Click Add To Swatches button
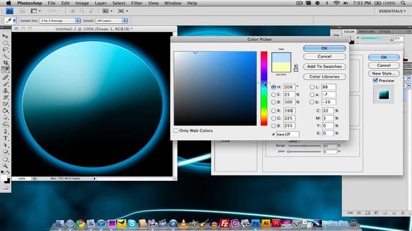The width and height of the screenshot is (412, 231). coord(324,67)
